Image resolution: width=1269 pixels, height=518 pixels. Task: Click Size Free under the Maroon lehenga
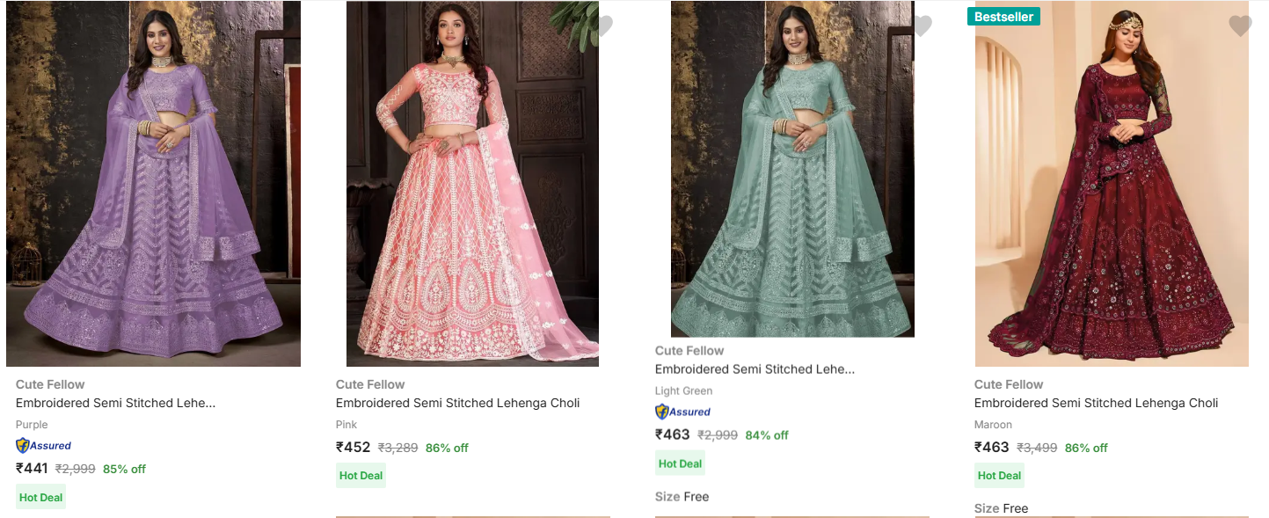coord(1001,508)
